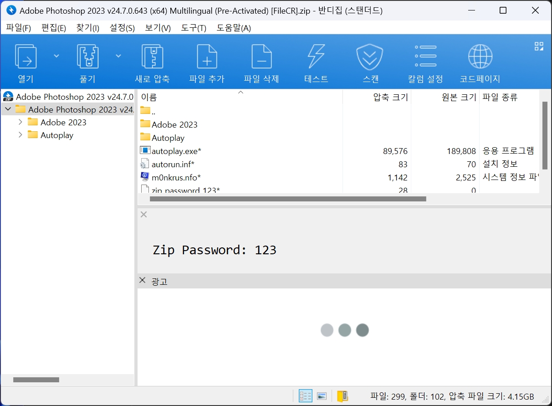The image size is (552, 406).
Task: Select the autoplay.exe* file name
Action: pyautogui.click(x=176, y=151)
